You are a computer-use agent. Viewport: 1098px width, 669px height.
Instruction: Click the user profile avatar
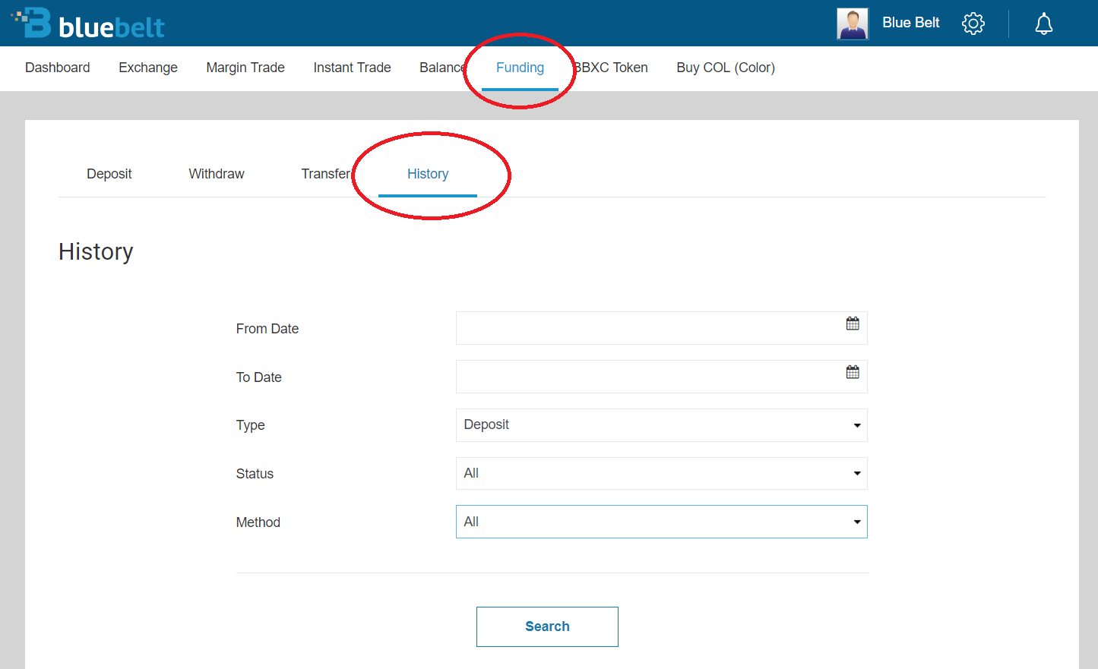(x=852, y=24)
